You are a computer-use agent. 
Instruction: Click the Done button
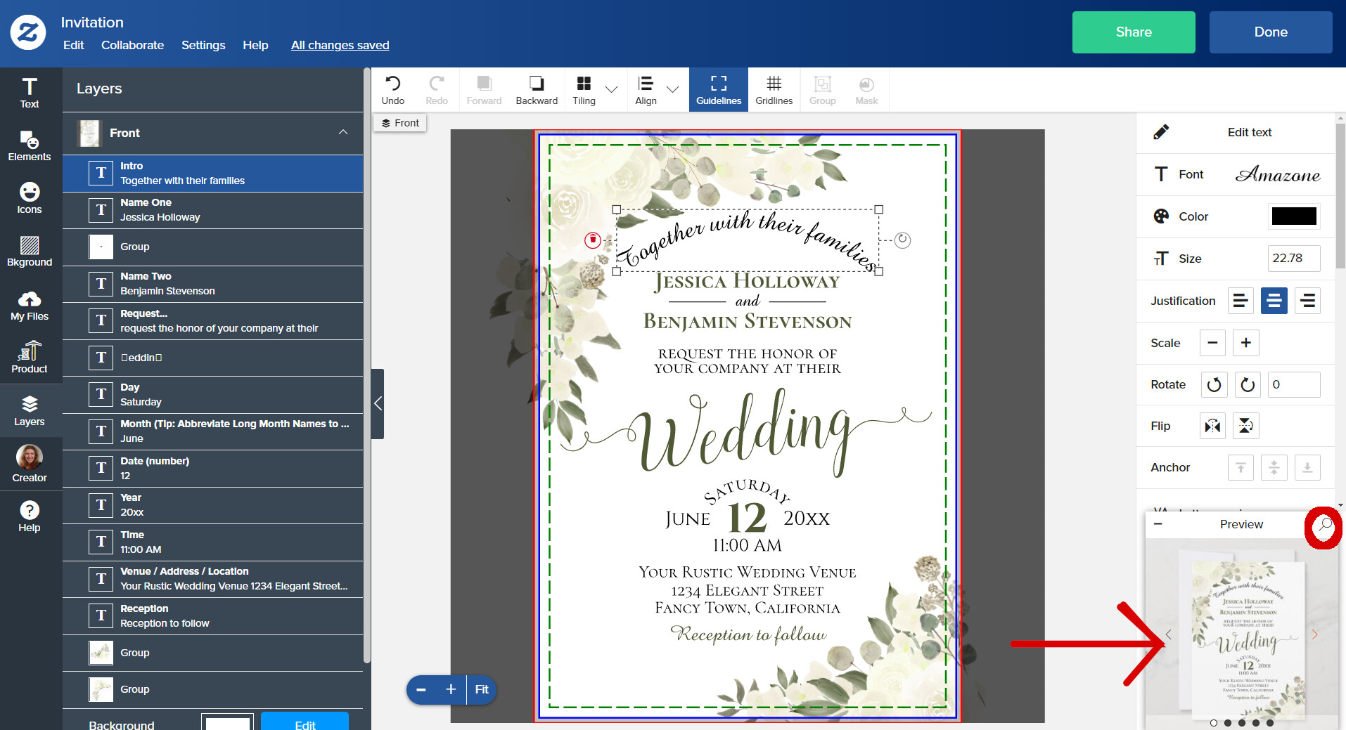1271,32
